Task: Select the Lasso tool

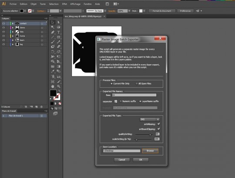Action: point(59,27)
